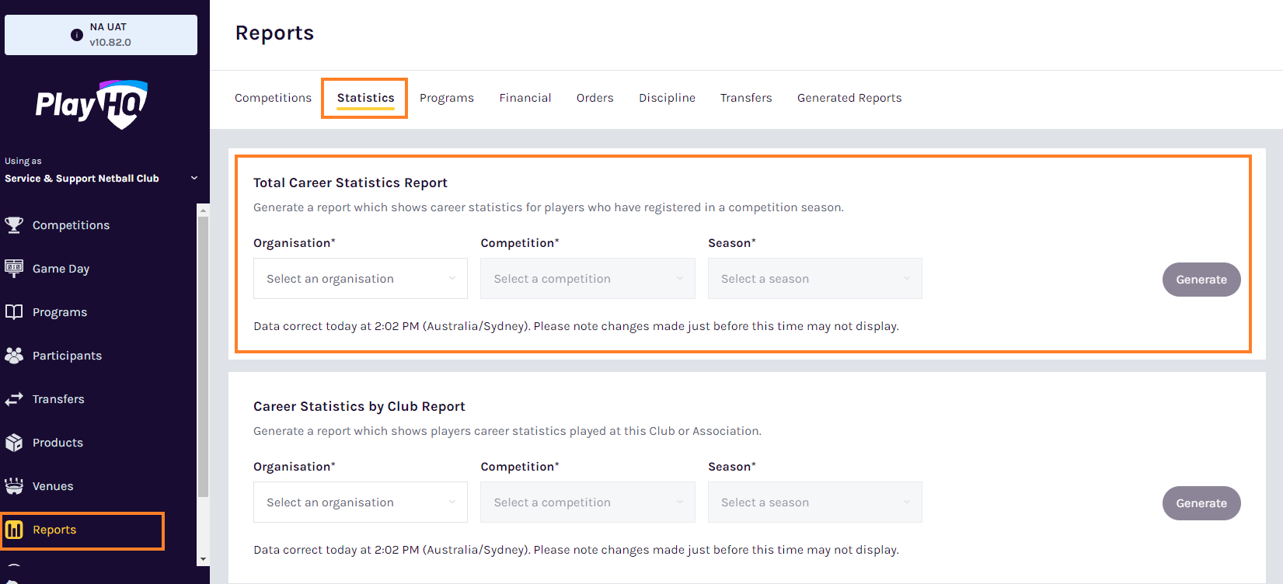The height and width of the screenshot is (584, 1283).
Task: Open Programs in the sidebar
Action: pos(60,312)
